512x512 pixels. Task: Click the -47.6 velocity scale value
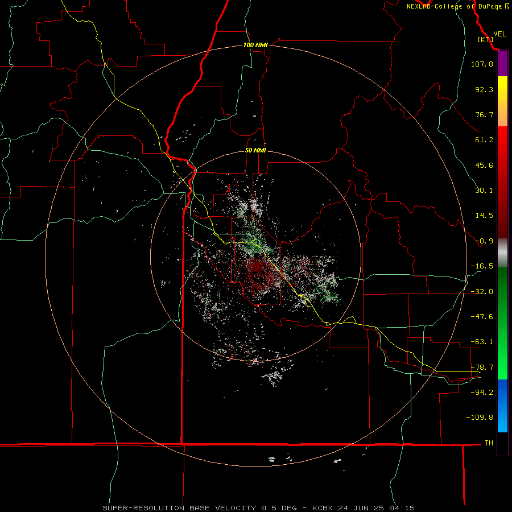pos(482,317)
